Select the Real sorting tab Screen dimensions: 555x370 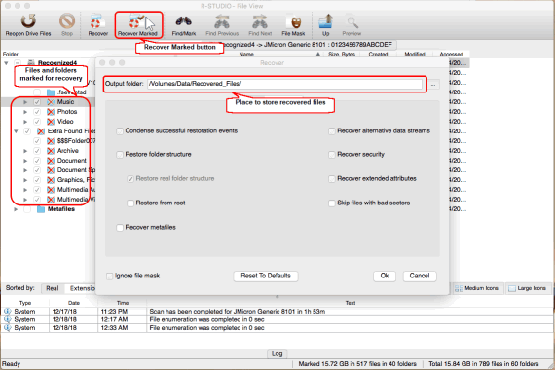pos(53,288)
